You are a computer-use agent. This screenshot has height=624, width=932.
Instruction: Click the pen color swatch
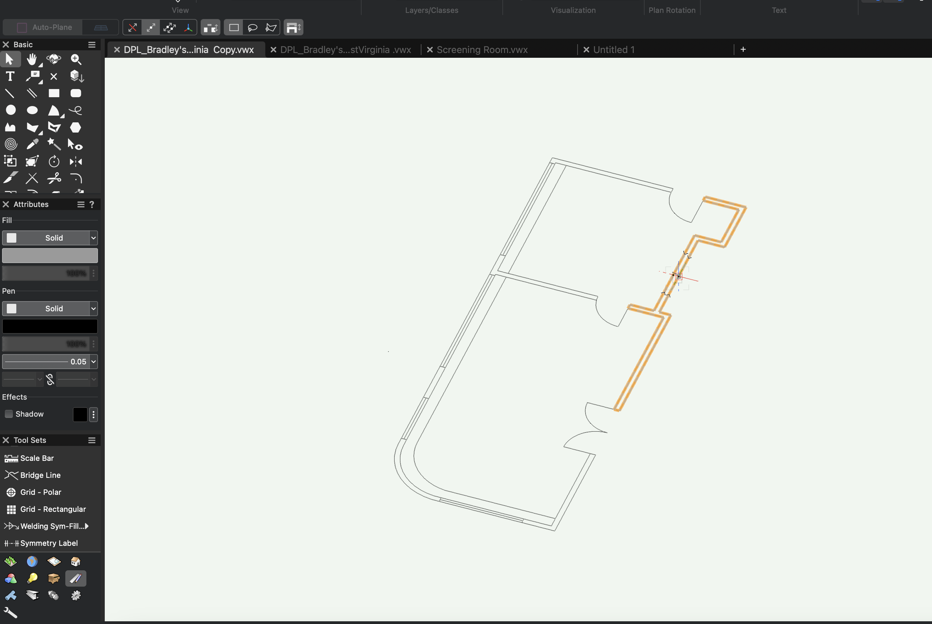49,326
